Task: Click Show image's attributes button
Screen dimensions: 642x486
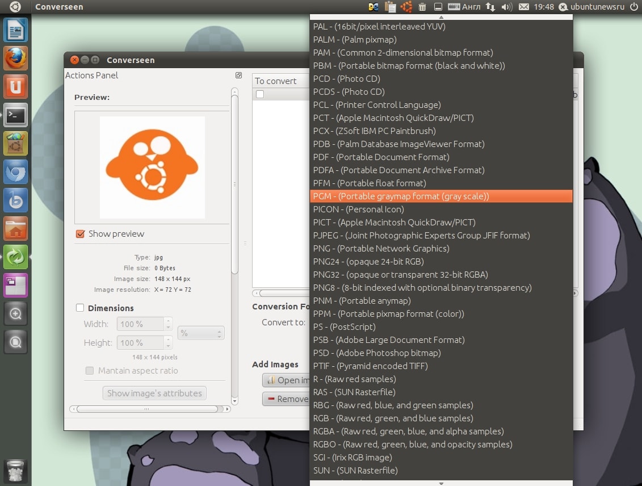Action: (154, 393)
